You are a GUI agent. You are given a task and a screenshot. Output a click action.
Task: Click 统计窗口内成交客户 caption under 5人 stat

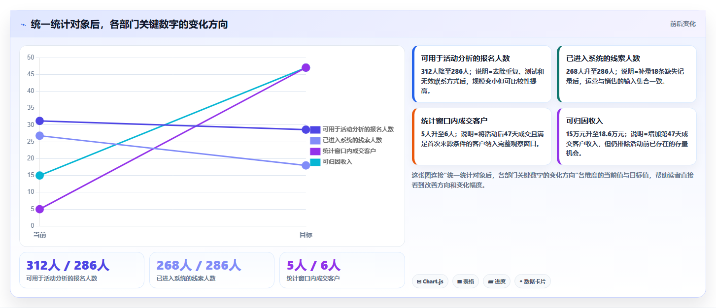click(x=313, y=278)
